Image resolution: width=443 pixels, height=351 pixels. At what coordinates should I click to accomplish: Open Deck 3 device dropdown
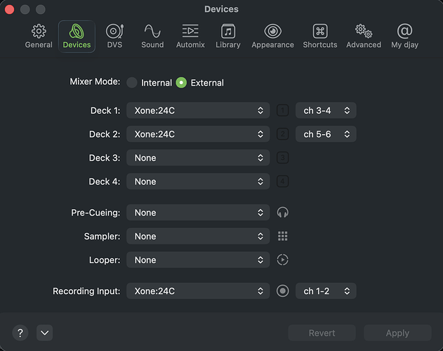(x=198, y=158)
